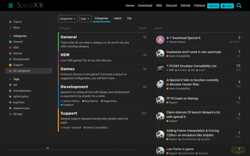Open the HDR category heading

(65, 55)
